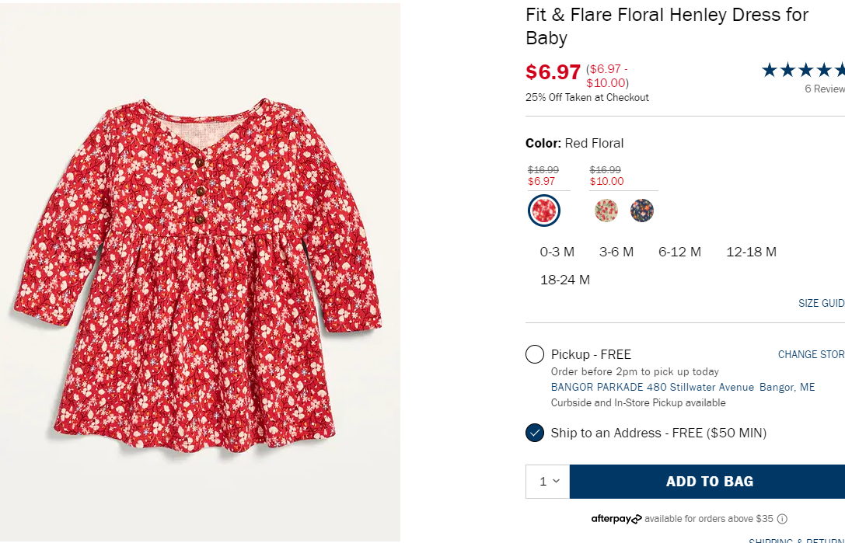
Task: Select the navy floral color swatch
Action: point(642,211)
